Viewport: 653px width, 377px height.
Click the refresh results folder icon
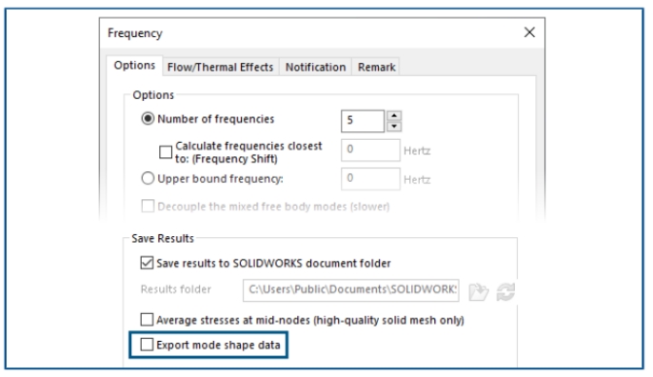(x=505, y=291)
